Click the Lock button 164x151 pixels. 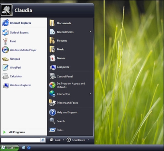click(55, 140)
